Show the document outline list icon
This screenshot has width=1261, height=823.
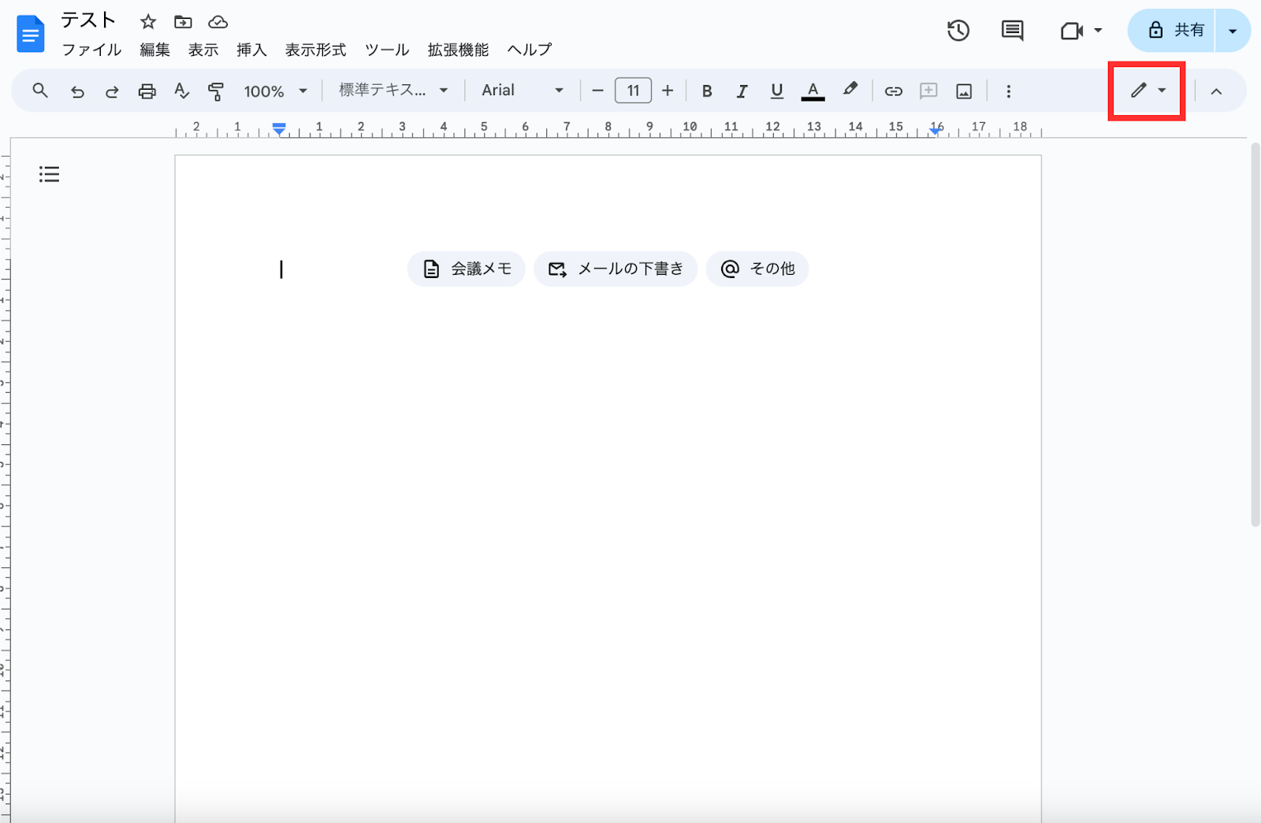[x=49, y=174]
